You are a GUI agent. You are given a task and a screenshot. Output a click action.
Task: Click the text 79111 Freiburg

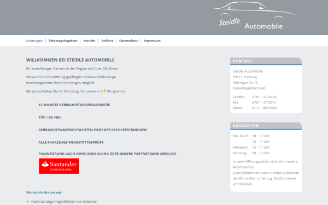click(245, 77)
